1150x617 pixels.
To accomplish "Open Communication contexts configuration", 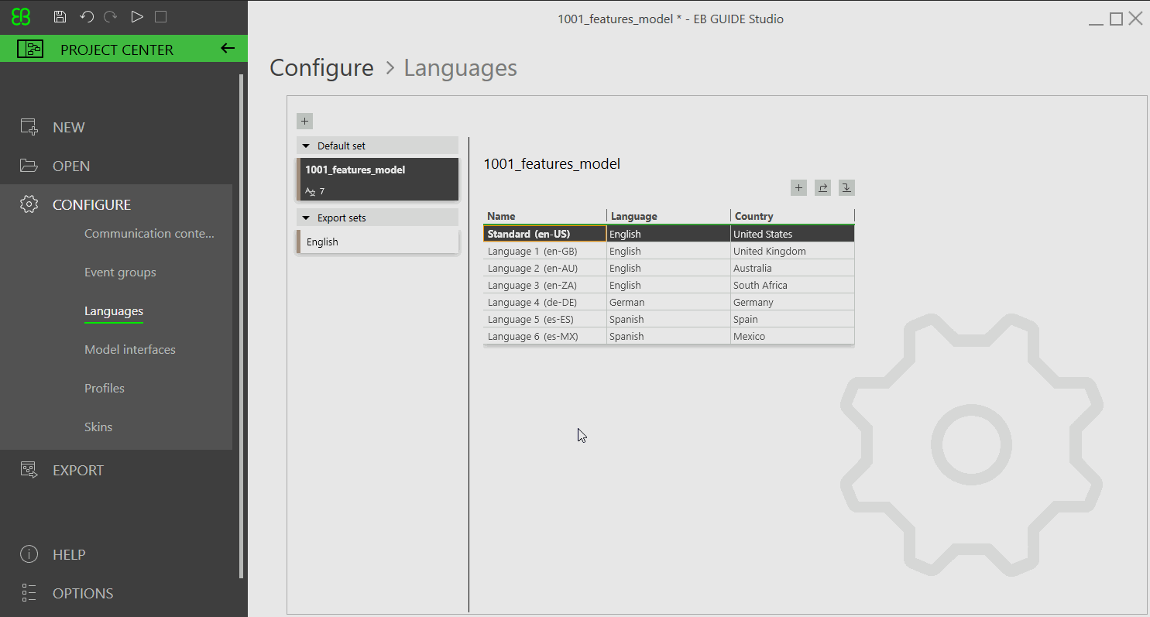I will pos(149,233).
